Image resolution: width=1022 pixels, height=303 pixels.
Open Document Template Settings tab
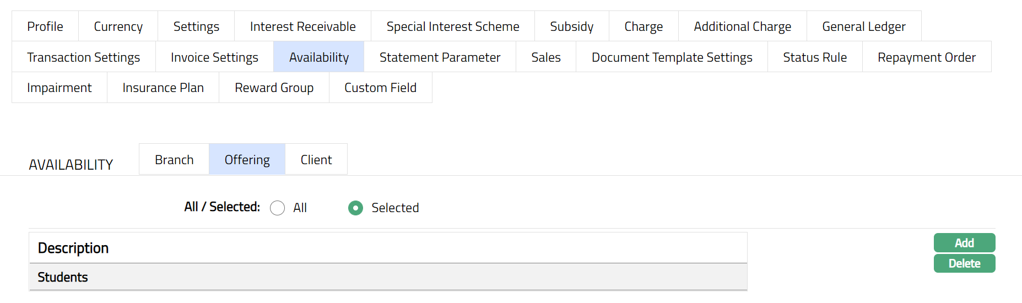pos(672,57)
